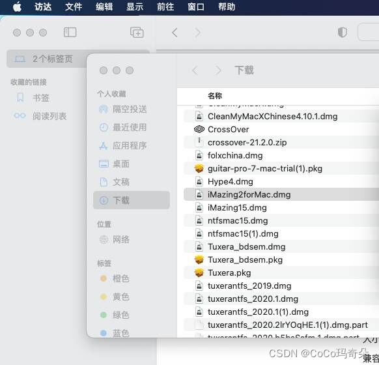Open the 帮助 menu
Screen dimensions: 379x365
[227, 7]
